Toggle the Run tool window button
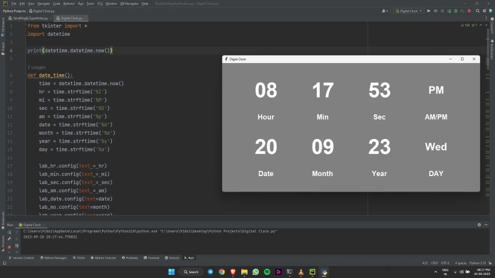 pyautogui.click(x=189, y=258)
